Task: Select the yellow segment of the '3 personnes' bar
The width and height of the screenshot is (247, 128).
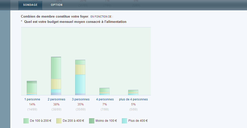Action: (x=80, y=70)
